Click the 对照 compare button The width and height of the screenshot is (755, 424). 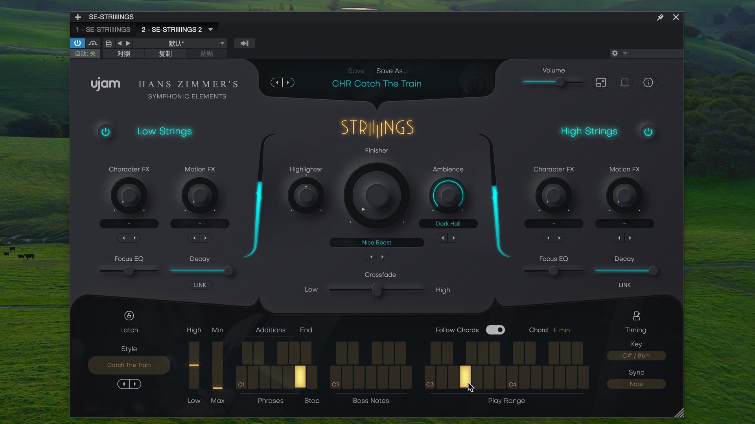[x=124, y=53]
